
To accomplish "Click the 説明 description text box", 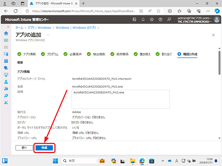I will coord(120,99).
